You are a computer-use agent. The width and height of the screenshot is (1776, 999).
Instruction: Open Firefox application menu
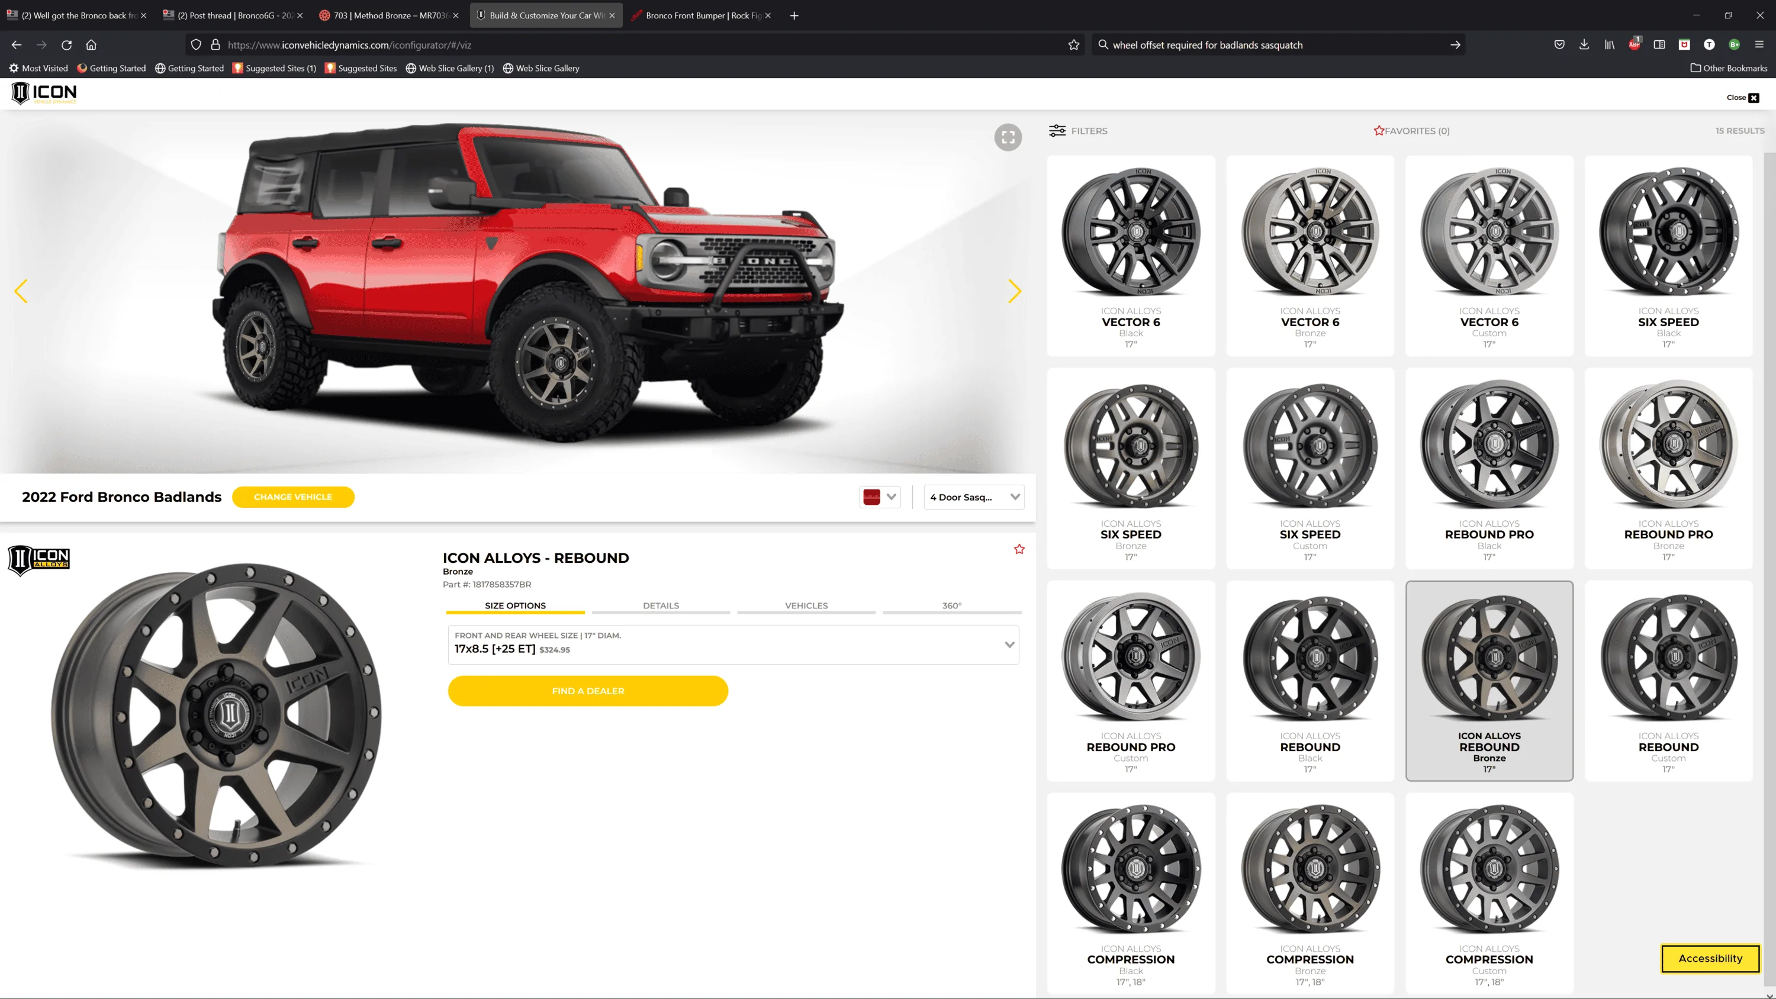[x=1759, y=45]
